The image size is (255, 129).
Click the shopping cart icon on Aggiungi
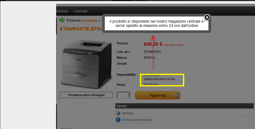pos(177,95)
